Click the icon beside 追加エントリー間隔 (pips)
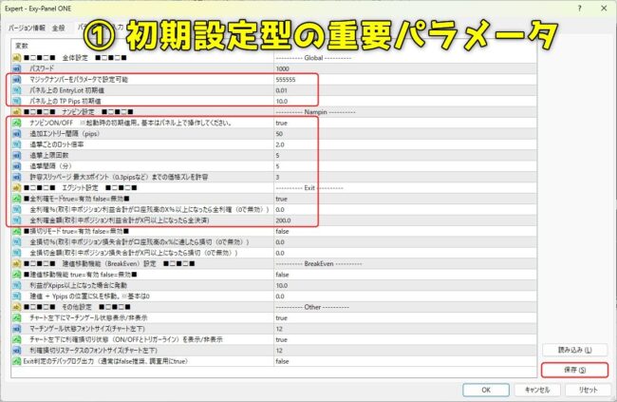This screenshot has width=617, height=402. 19,134
